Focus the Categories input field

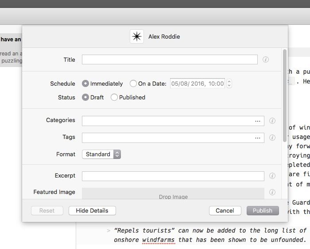tap(173, 121)
